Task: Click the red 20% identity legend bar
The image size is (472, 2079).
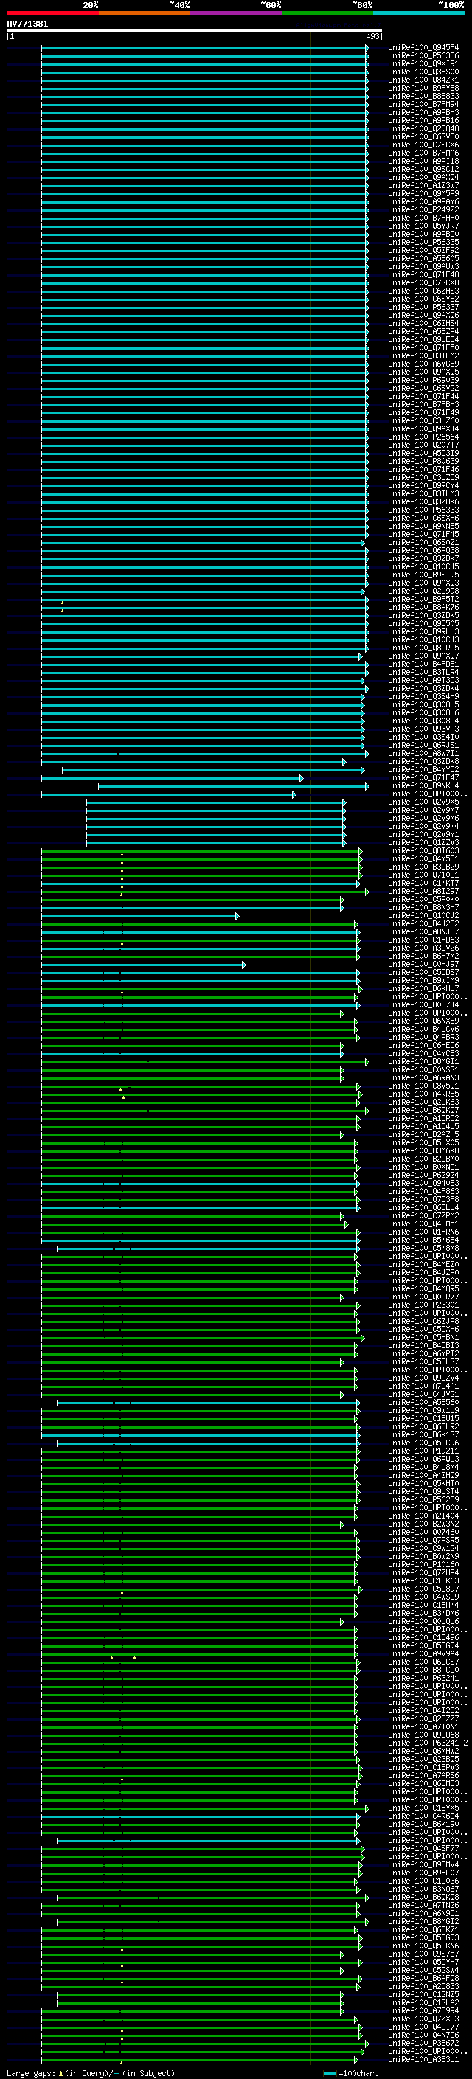Action: tap(52, 13)
